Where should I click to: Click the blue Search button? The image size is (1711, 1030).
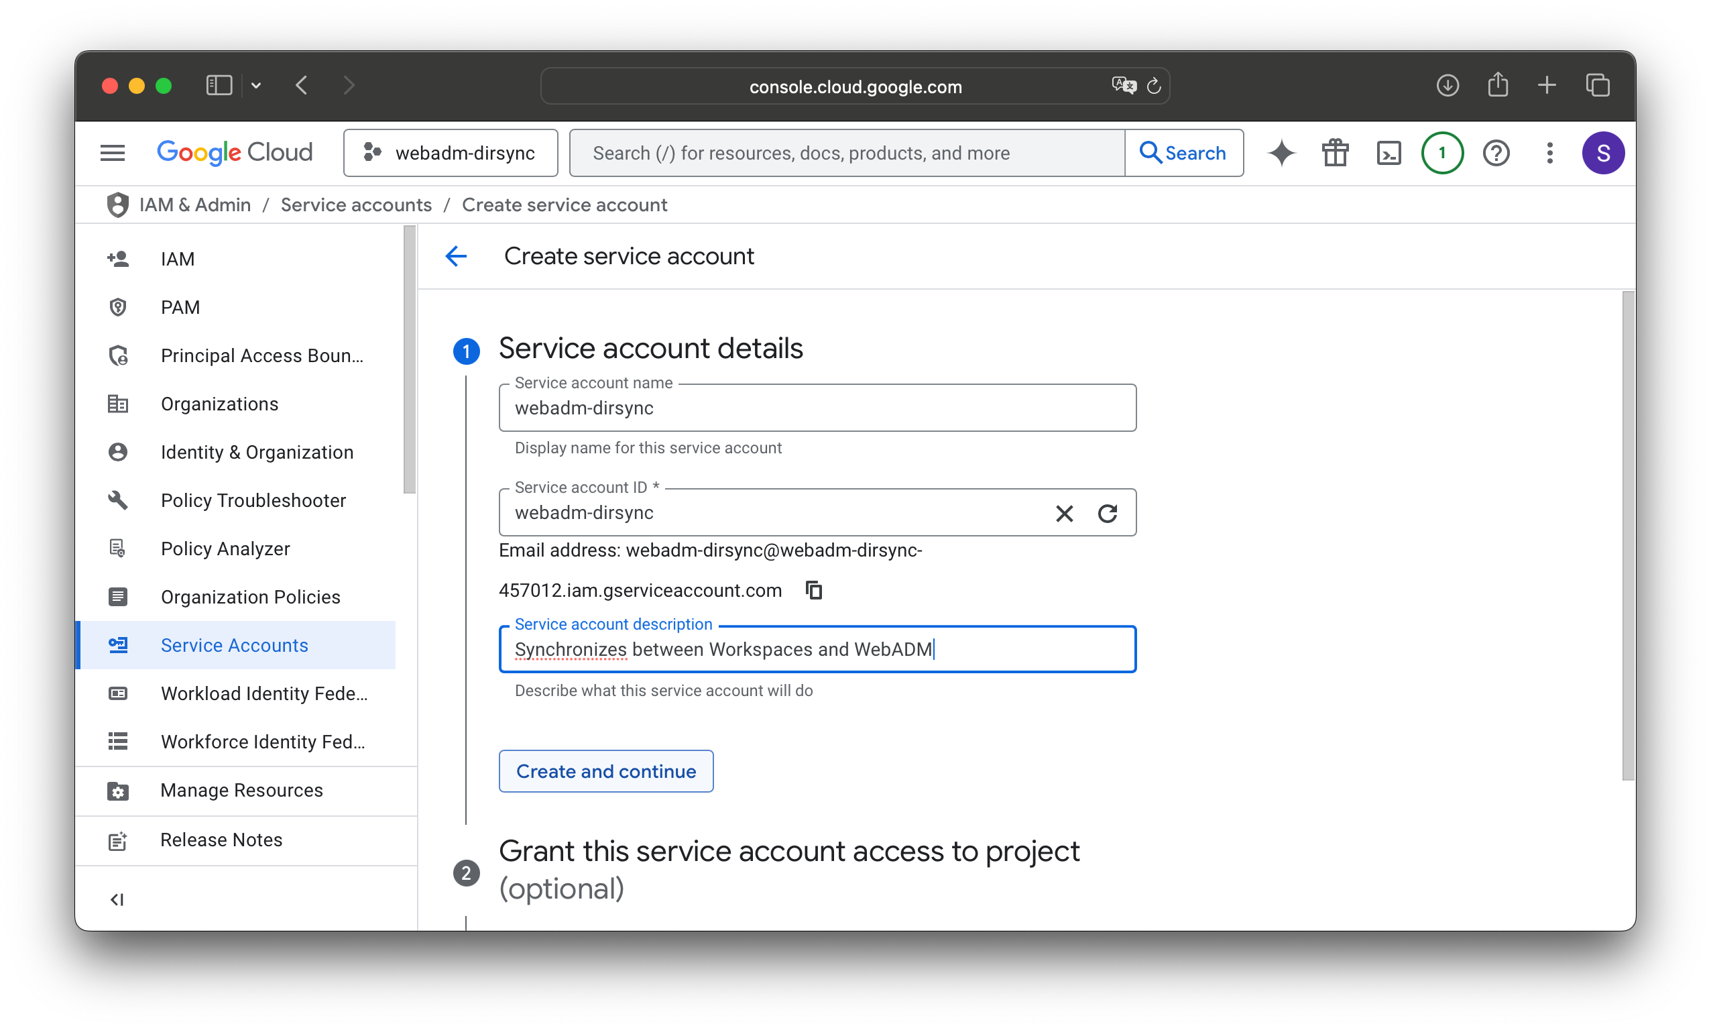(1183, 153)
